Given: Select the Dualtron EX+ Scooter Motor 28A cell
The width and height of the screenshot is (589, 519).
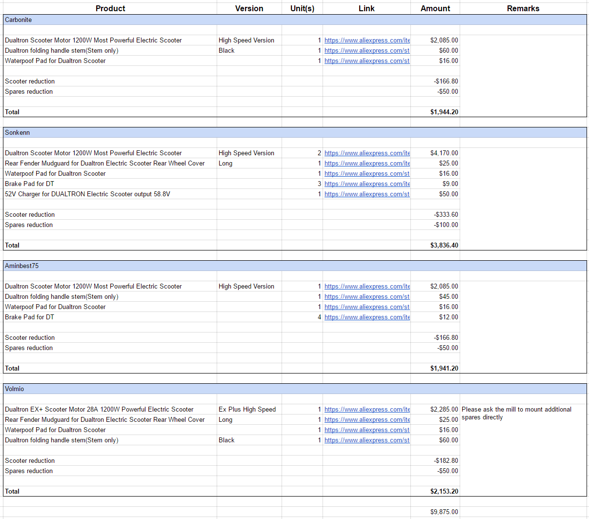Looking at the screenshot, I should (110, 409).
